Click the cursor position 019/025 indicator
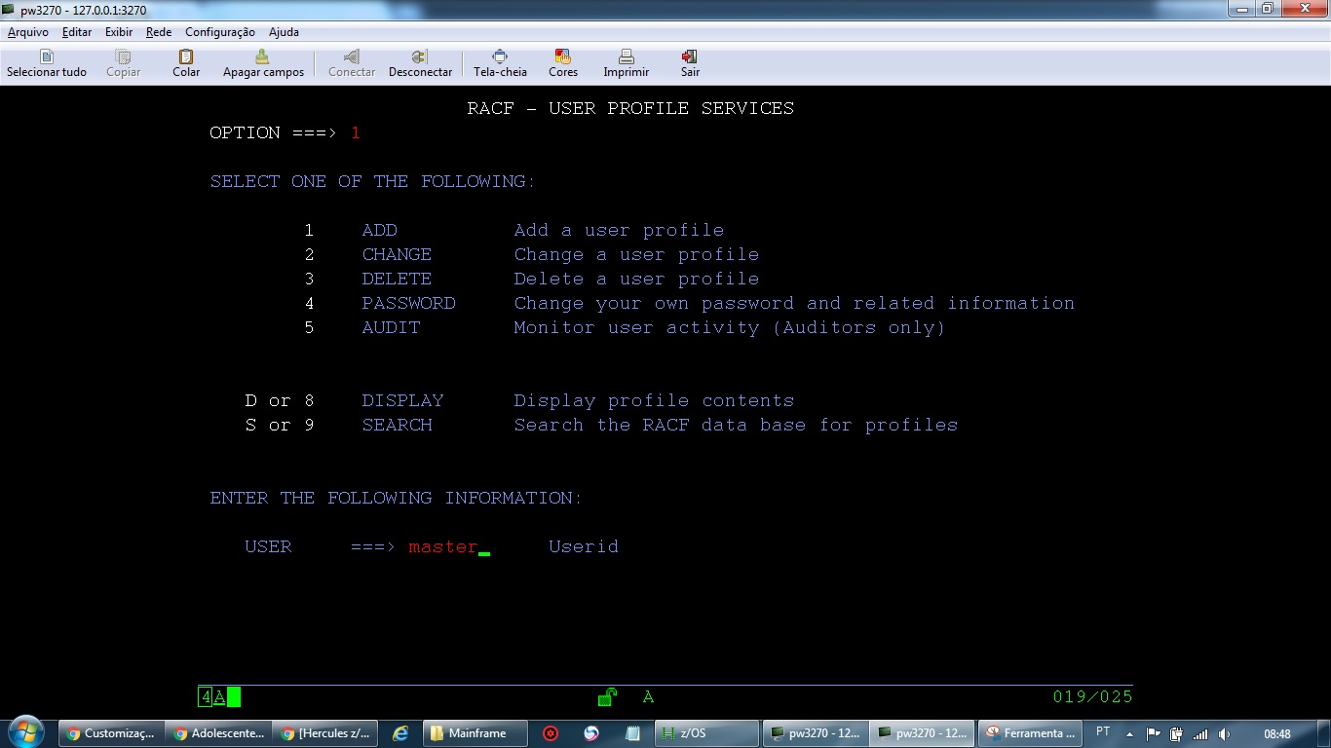Screen dimensions: 1331x748 pos(1093,696)
